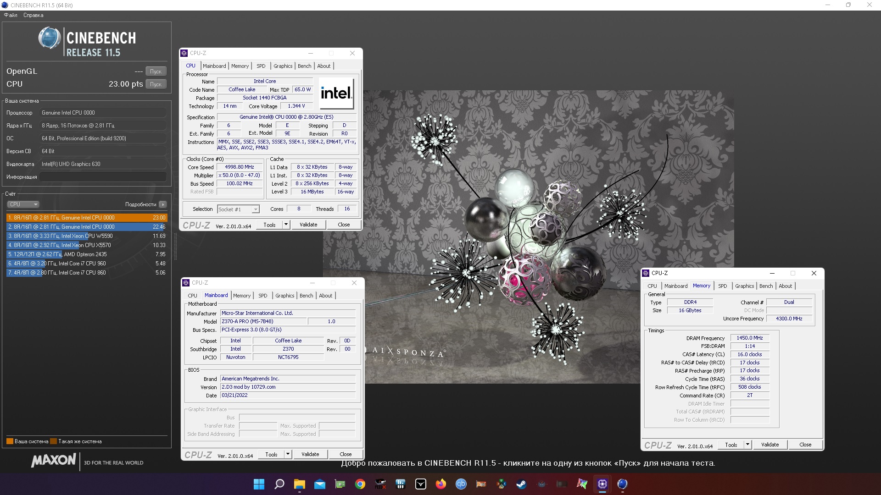Click Uncore Frequency value 4300.0 MHz
This screenshot has width=881, height=495.
789,319
